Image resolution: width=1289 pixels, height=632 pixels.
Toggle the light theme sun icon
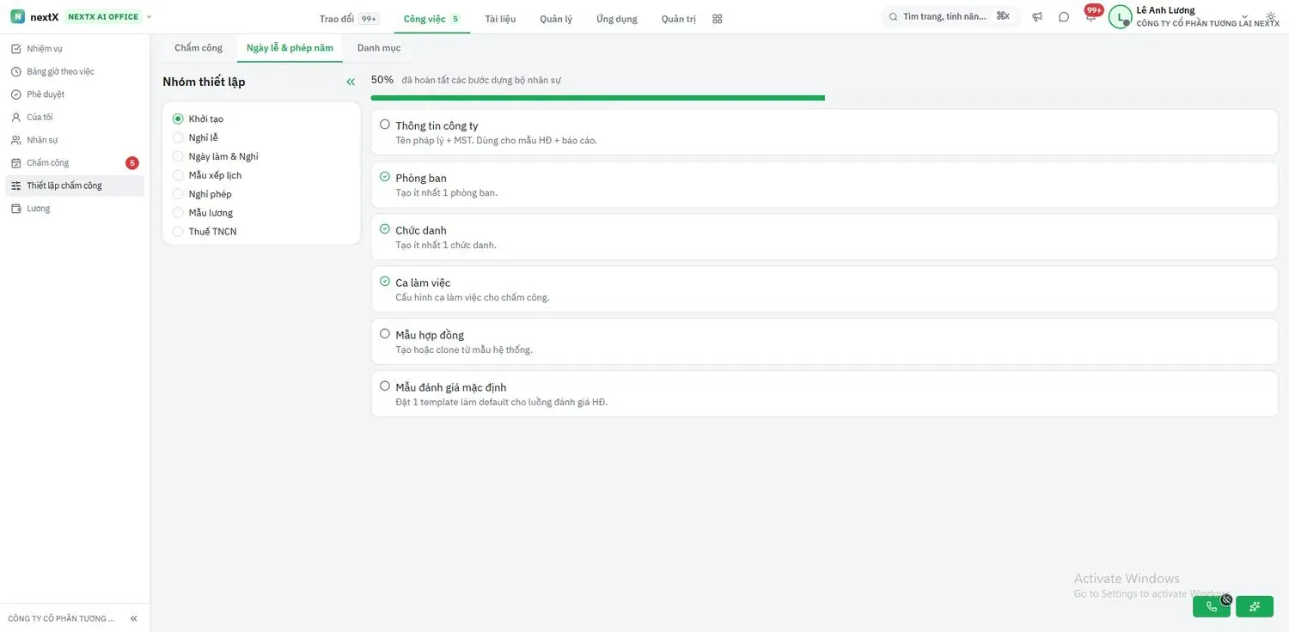[x=1271, y=17]
